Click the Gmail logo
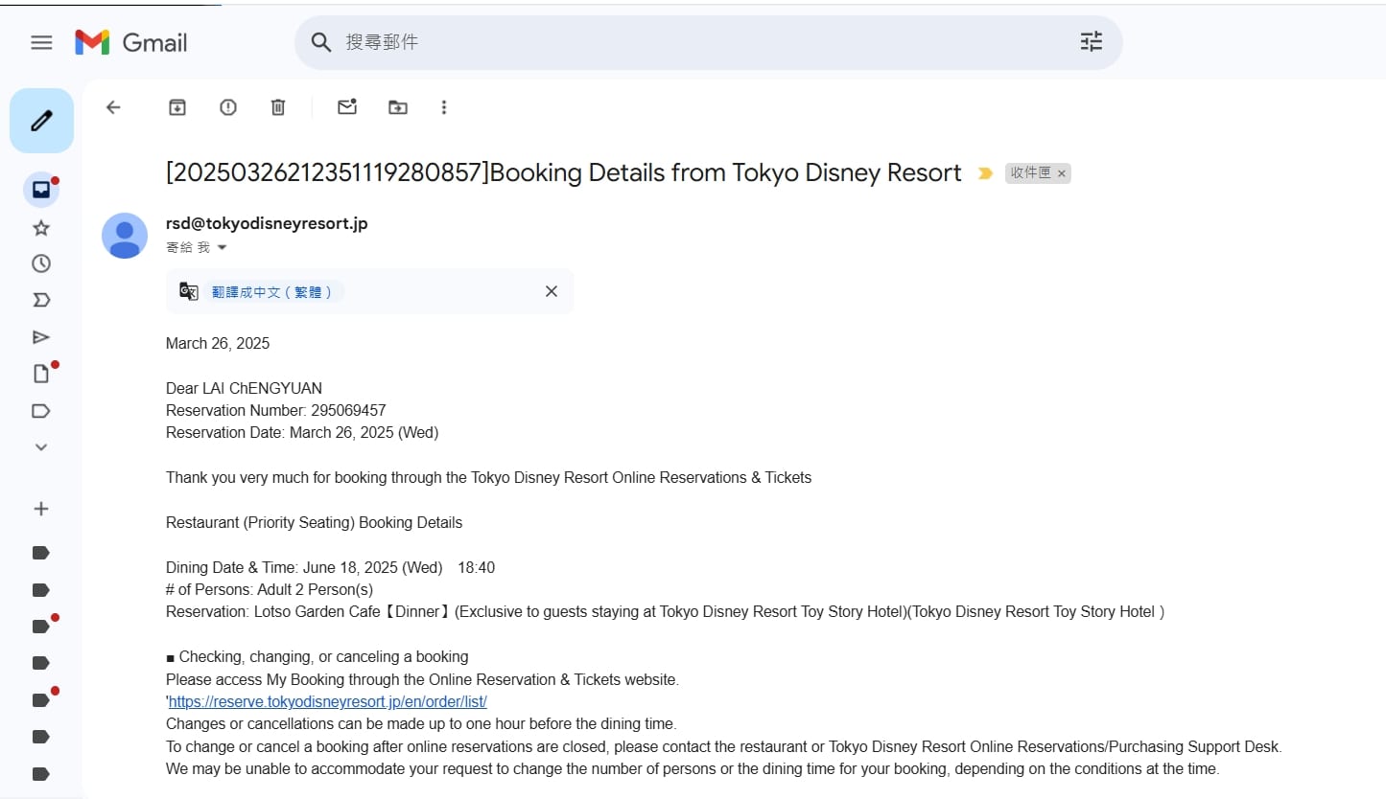The image size is (1386, 799). tap(131, 42)
